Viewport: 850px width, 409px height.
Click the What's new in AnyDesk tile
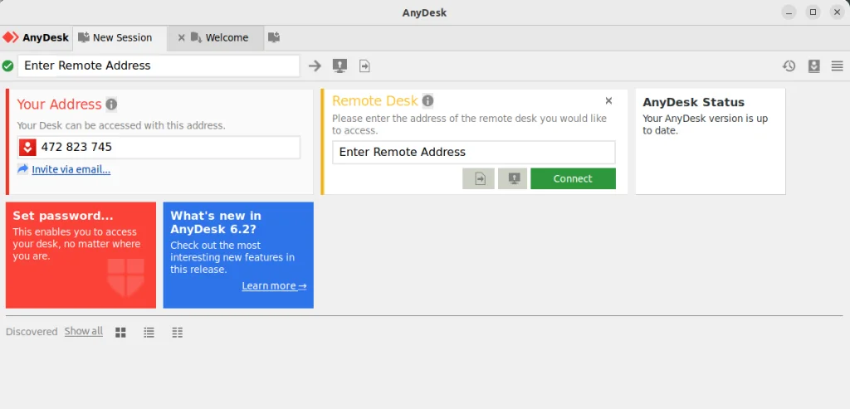[238, 256]
